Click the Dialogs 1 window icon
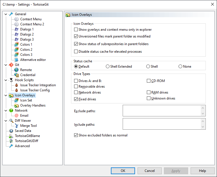 [x=17, y=29]
